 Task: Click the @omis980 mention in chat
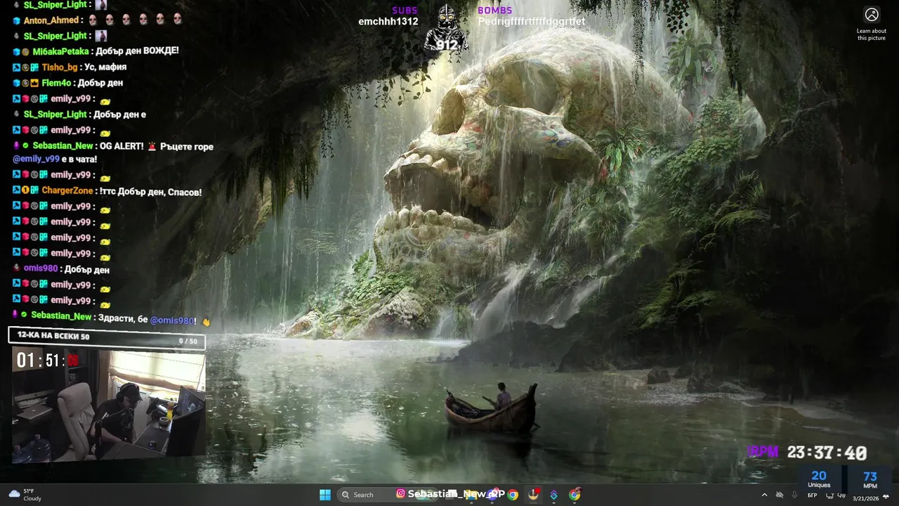click(172, 320)
